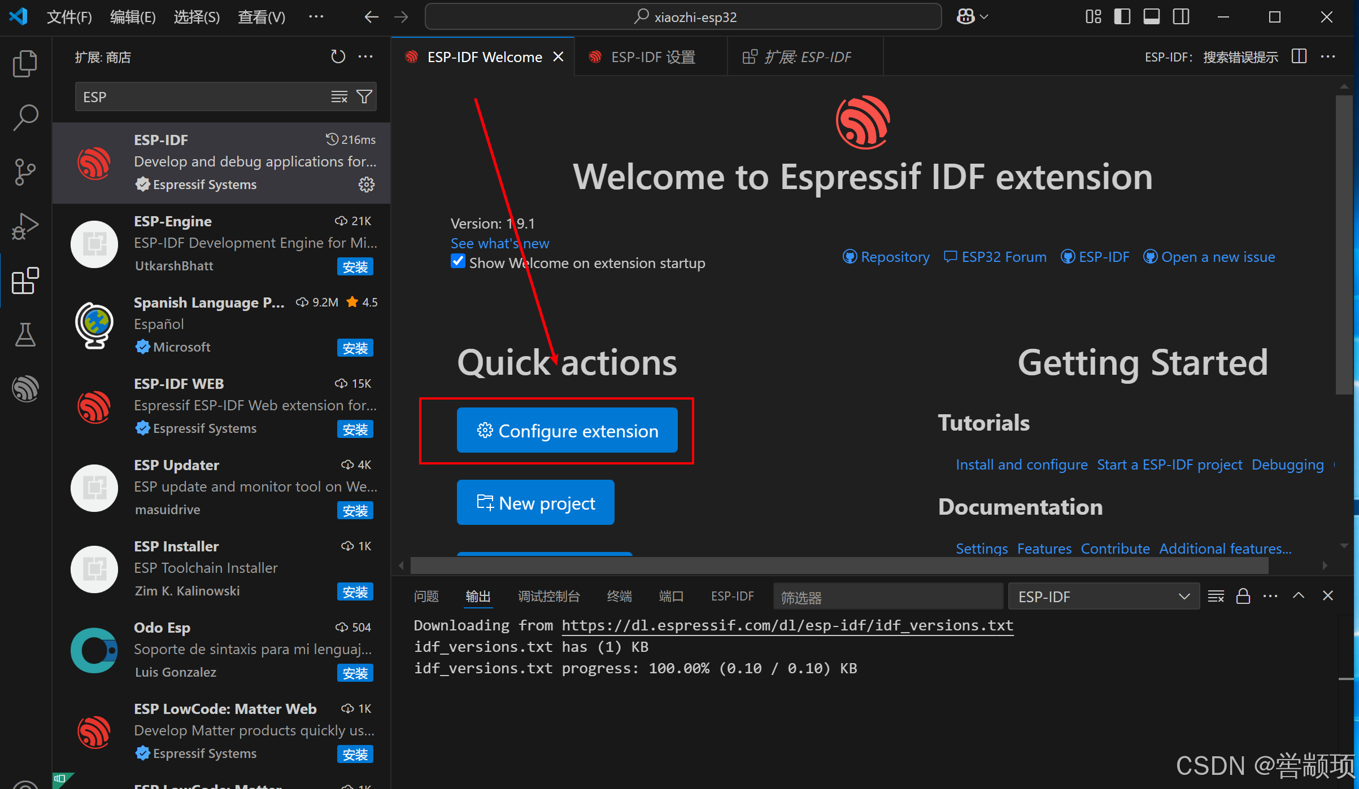Toggle output panel scroll lock
Screen dimensions: 1359x789
point(1243,597)
